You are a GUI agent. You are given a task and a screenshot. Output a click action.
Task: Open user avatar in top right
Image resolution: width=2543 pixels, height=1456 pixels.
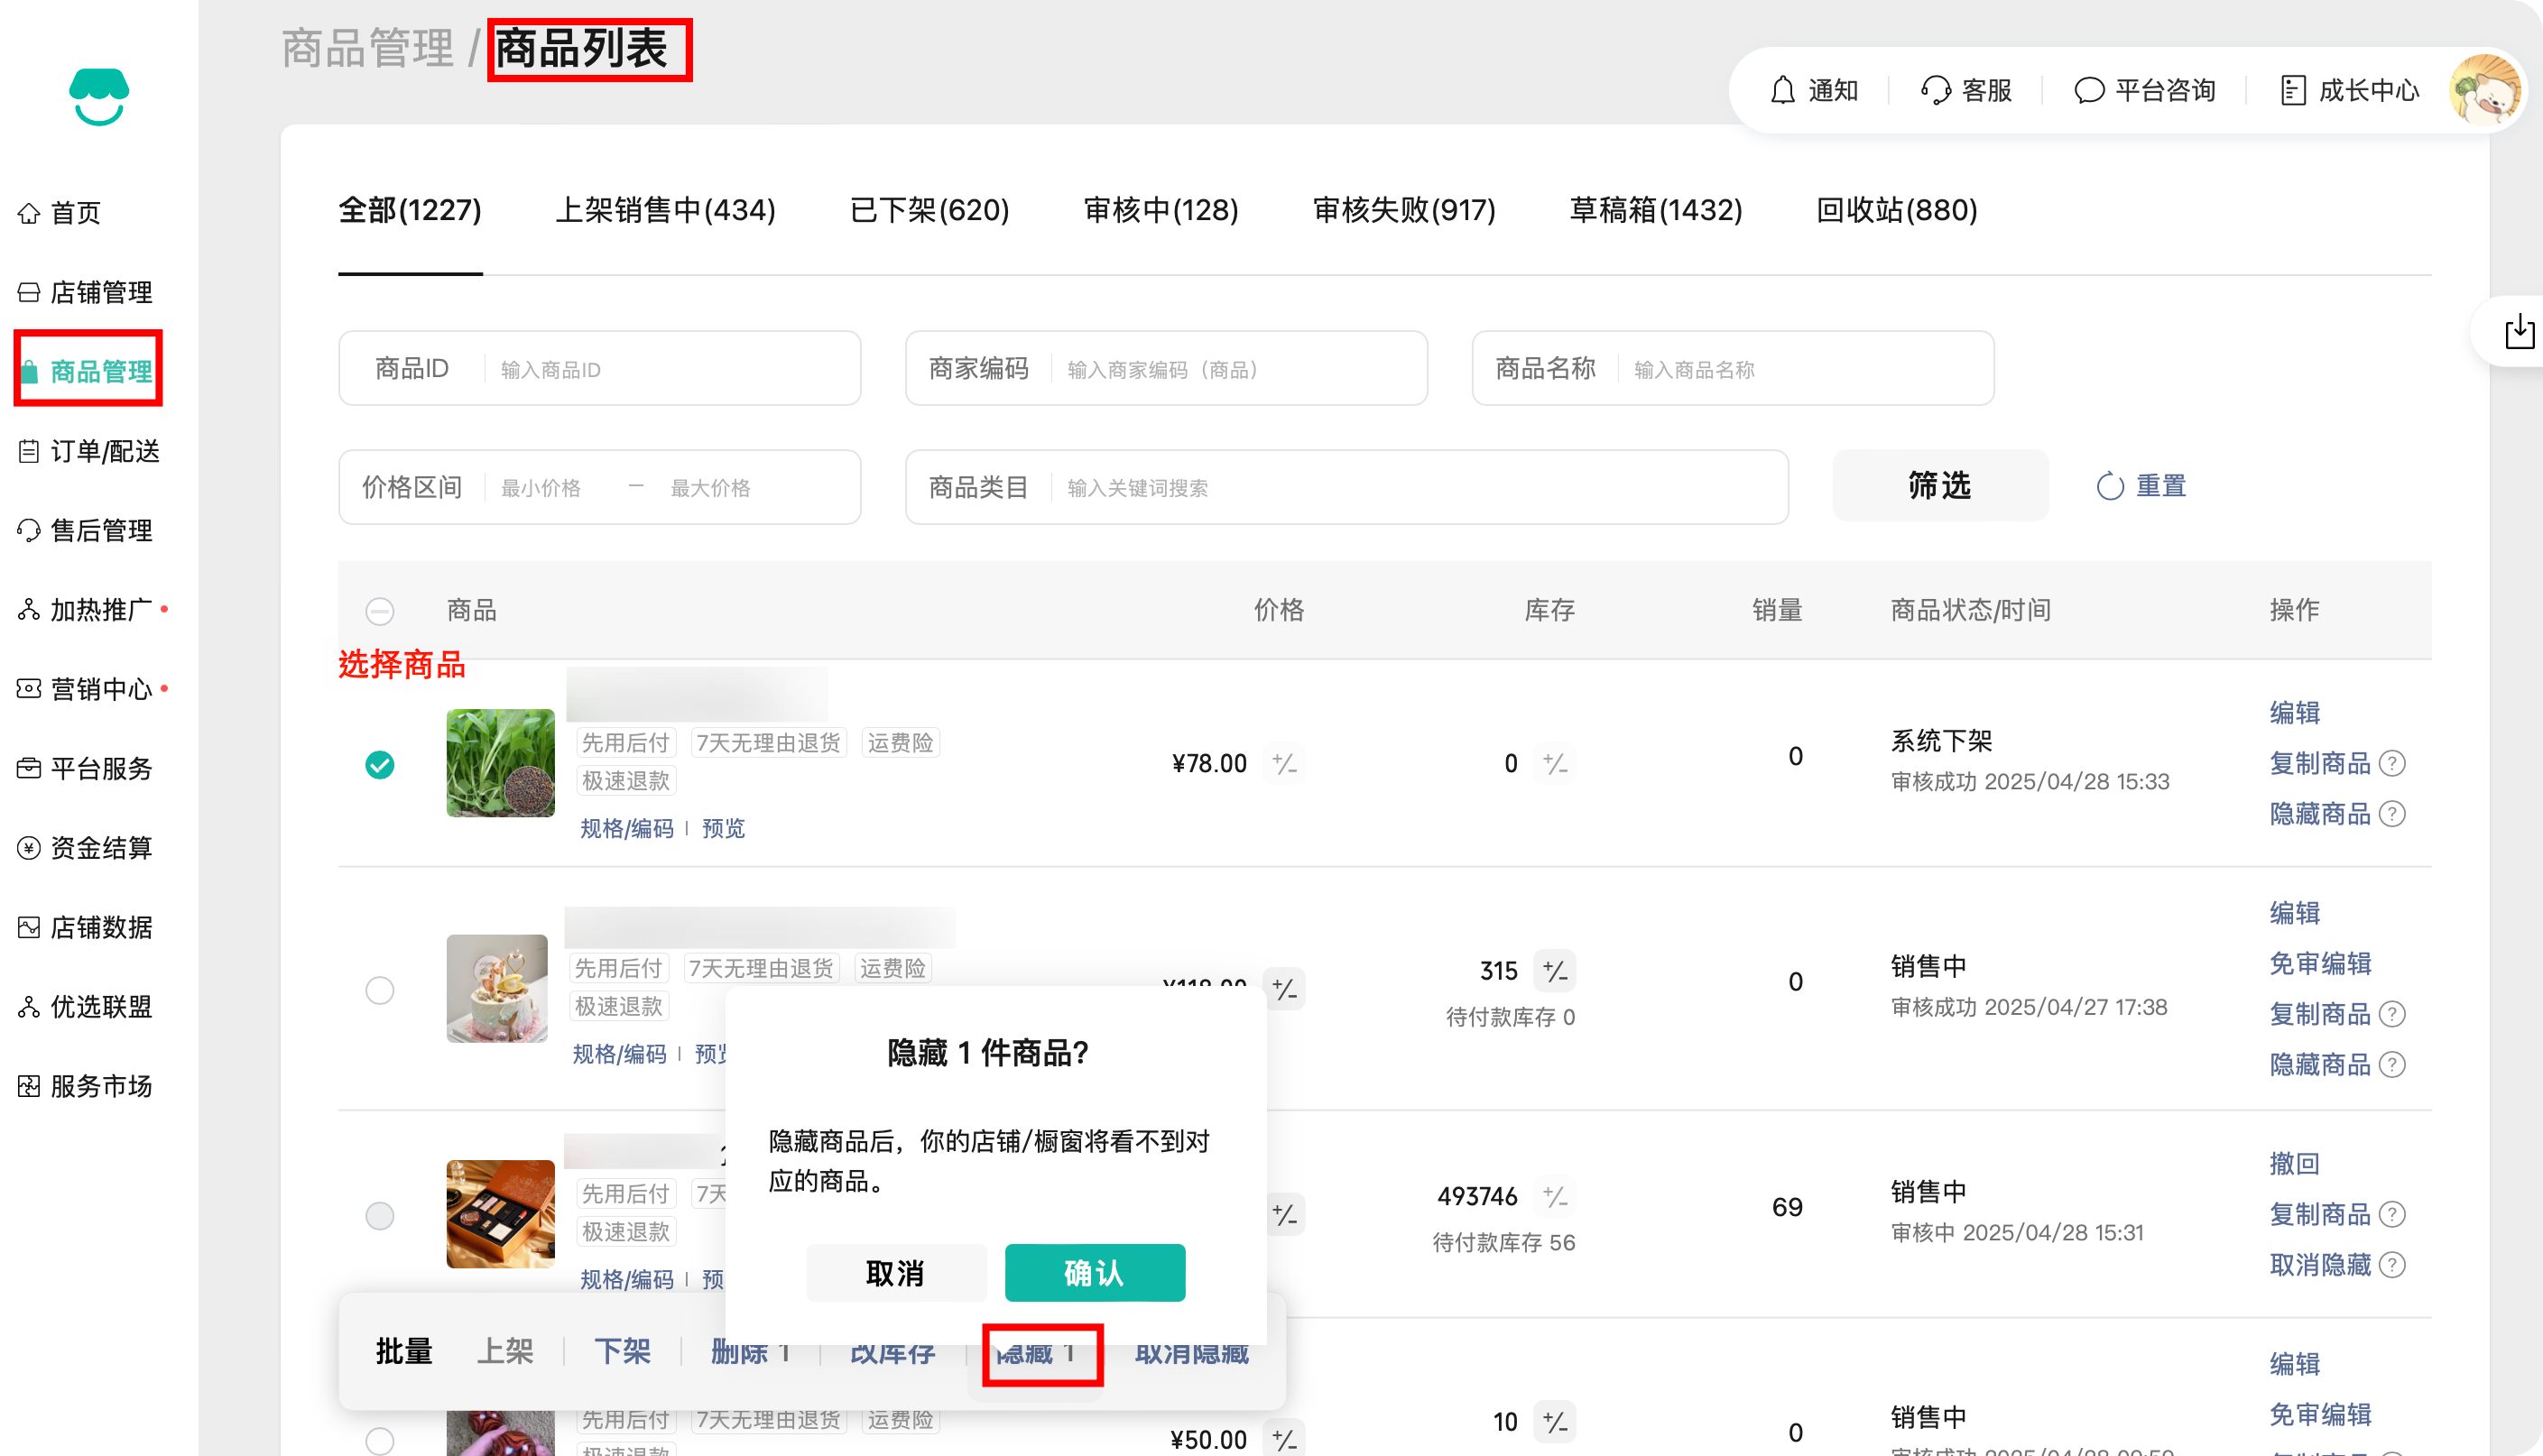point(2484,90)
